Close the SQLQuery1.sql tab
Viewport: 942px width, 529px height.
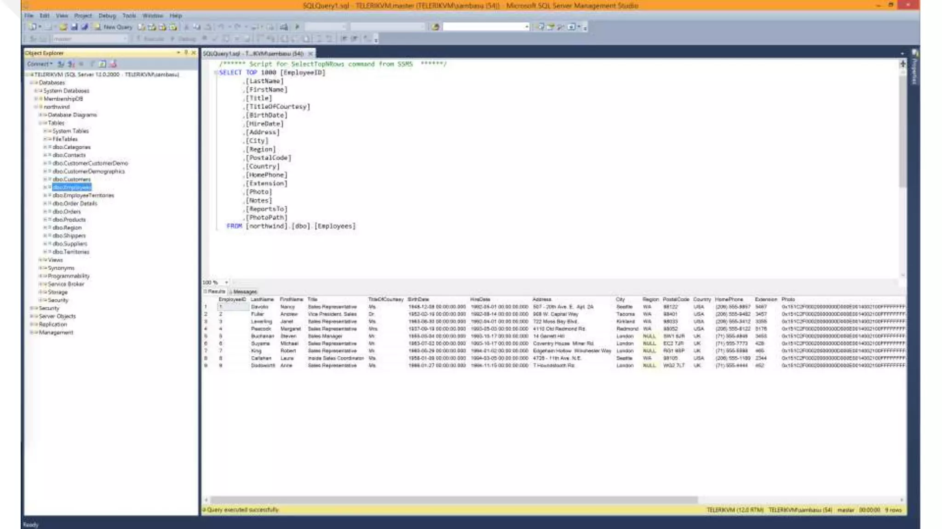[310, 54]
